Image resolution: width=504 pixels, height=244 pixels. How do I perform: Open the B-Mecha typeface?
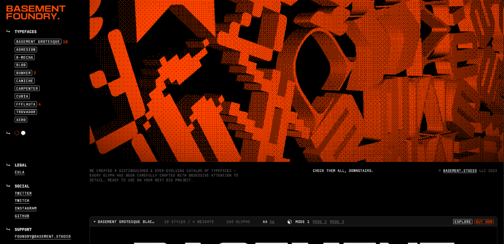pyautogui.click(x=25, y=57)
